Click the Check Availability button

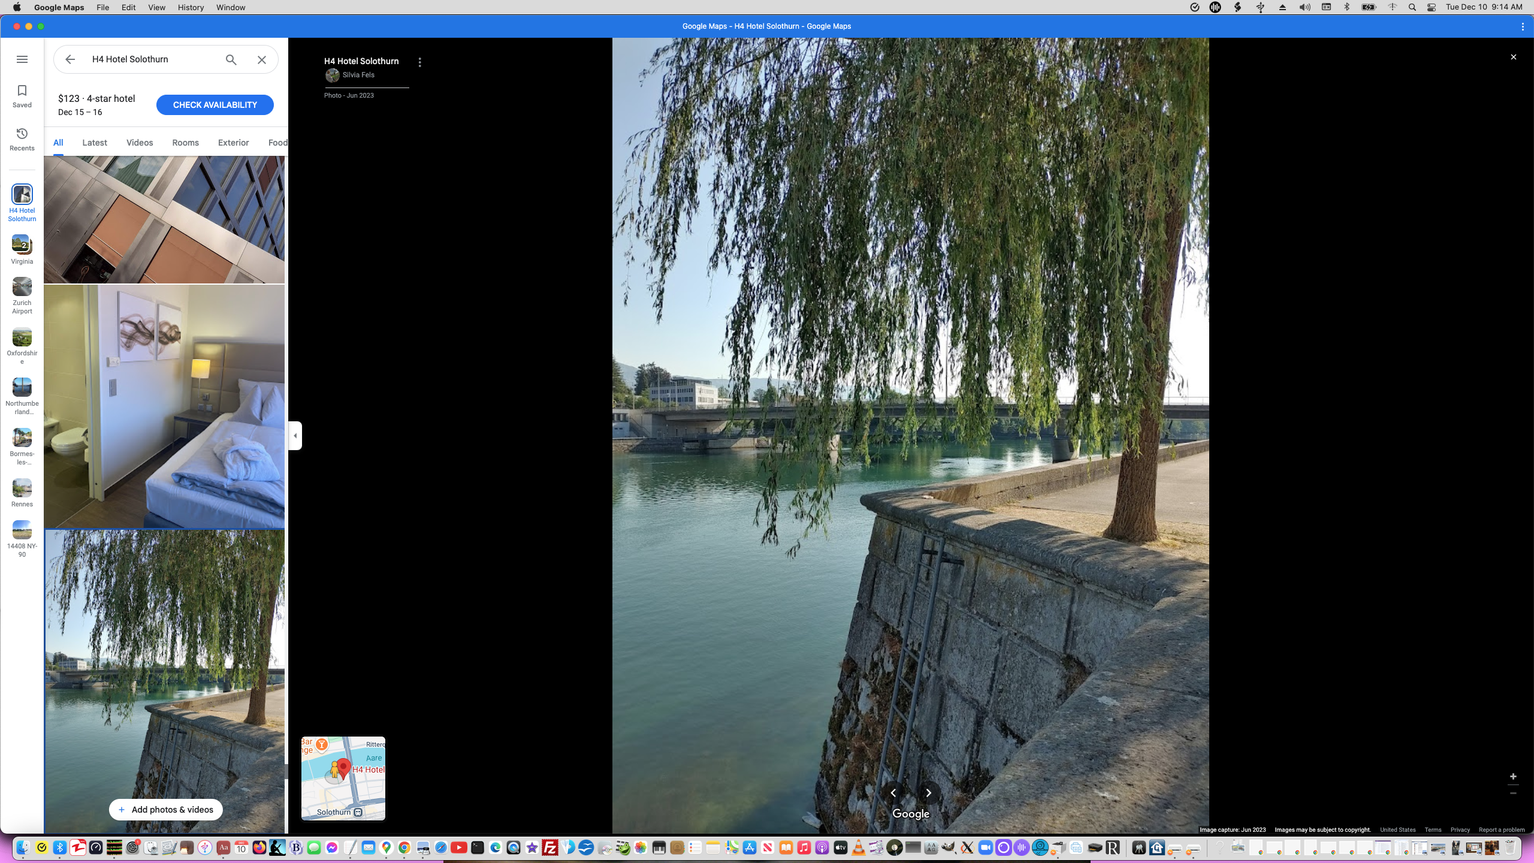coord(215,105)
